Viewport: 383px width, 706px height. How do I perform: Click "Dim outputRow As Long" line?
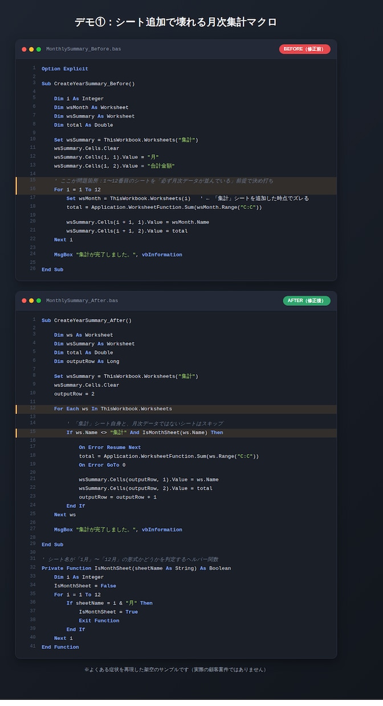click(x=87, y=362)
